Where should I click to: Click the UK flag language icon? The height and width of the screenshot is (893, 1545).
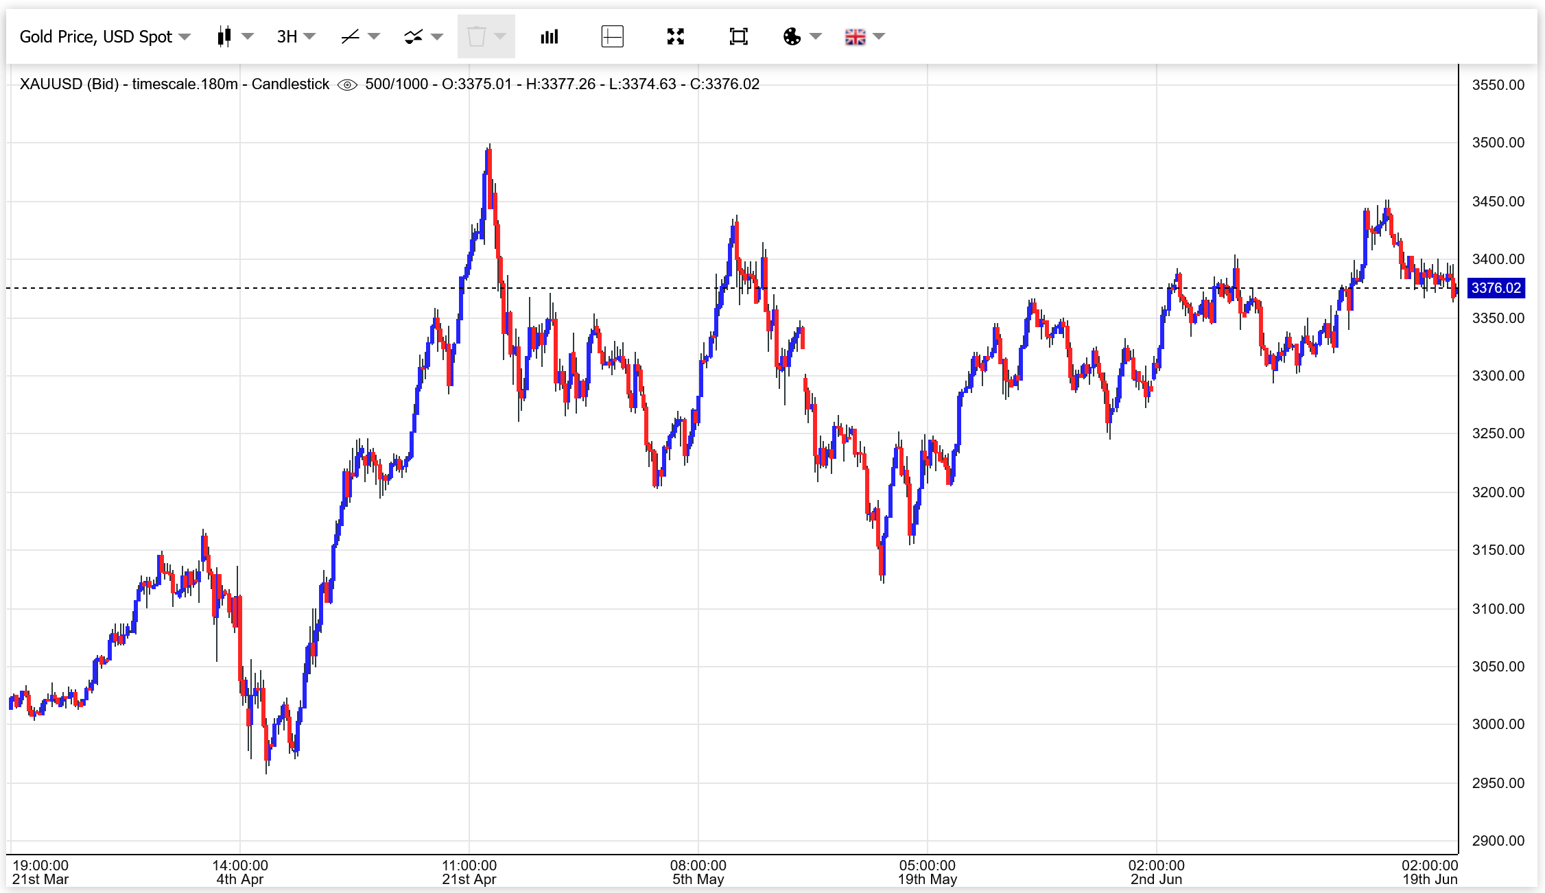(x=855, y=36)
